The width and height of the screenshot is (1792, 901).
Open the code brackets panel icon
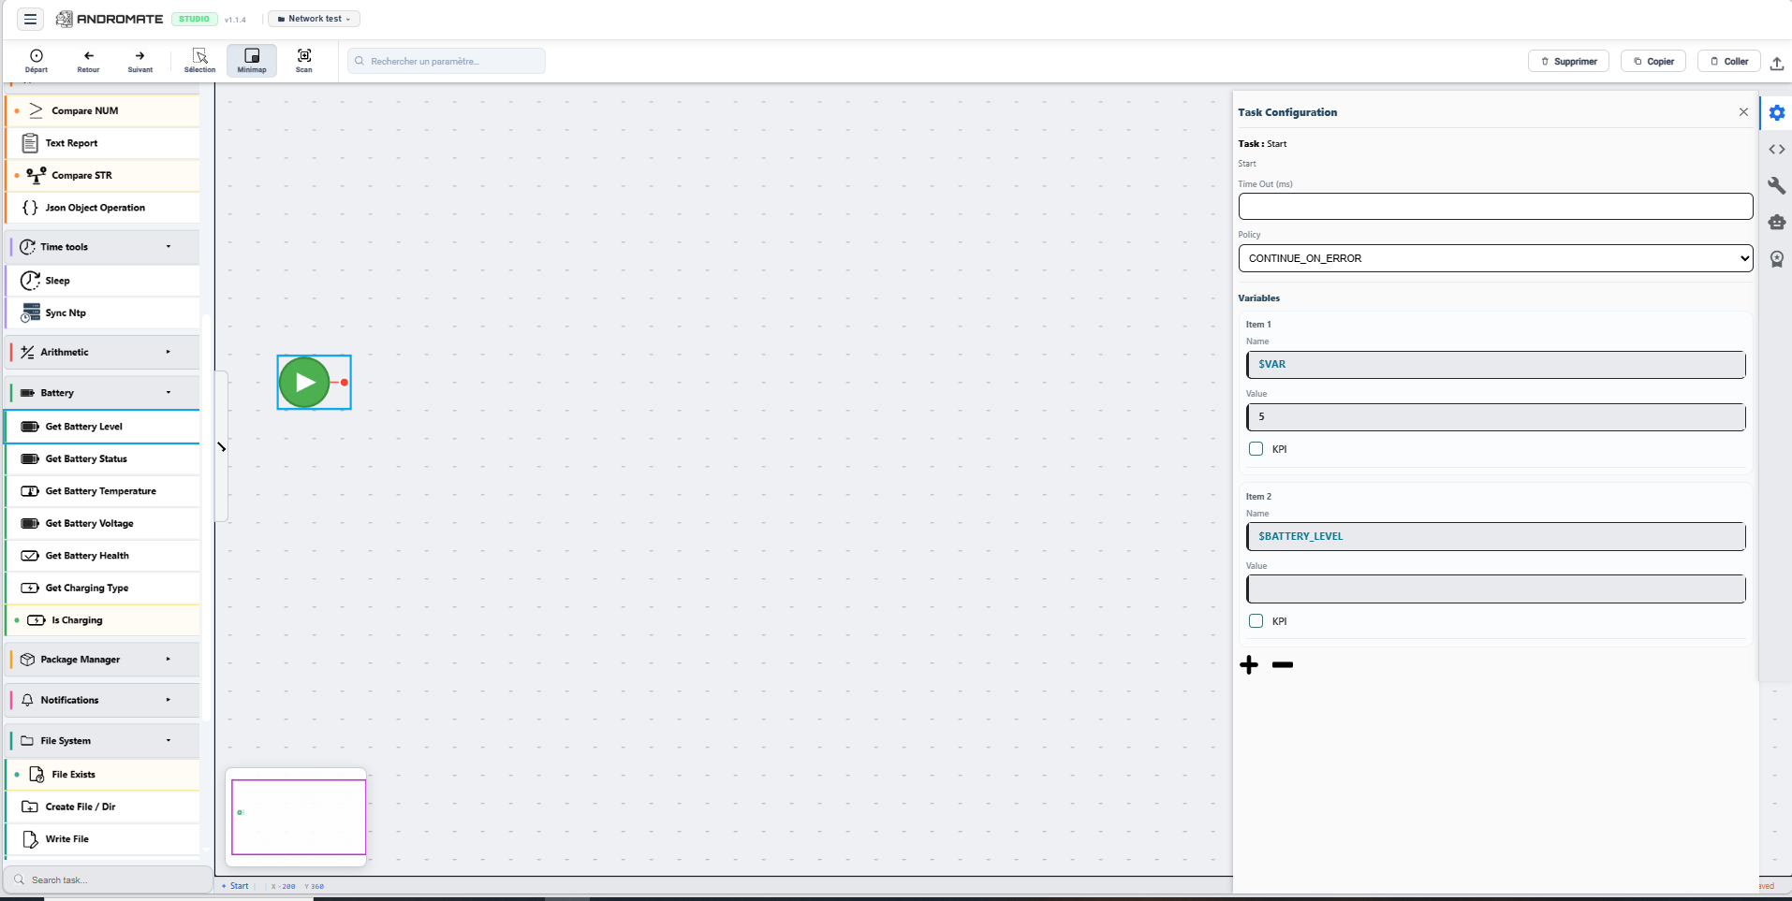[x=1777, y=150]
